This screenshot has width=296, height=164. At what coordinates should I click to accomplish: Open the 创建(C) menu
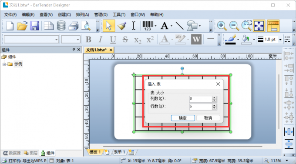pyautogui.click(x=64, y=15)
